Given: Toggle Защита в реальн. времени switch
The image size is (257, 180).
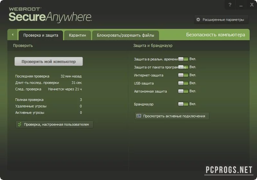Looking at the screenshot, I should pyautogui.click(x=183, y=59).
